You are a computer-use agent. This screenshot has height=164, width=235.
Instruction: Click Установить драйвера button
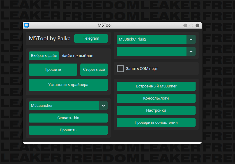(68, 85)
